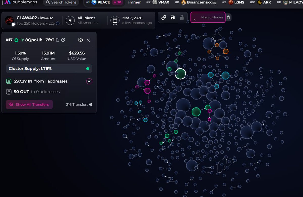The width and height of the screenshot is (303, 197).
Task: Click the outgoing transfer arrow icon
Action: coord(9,92)
